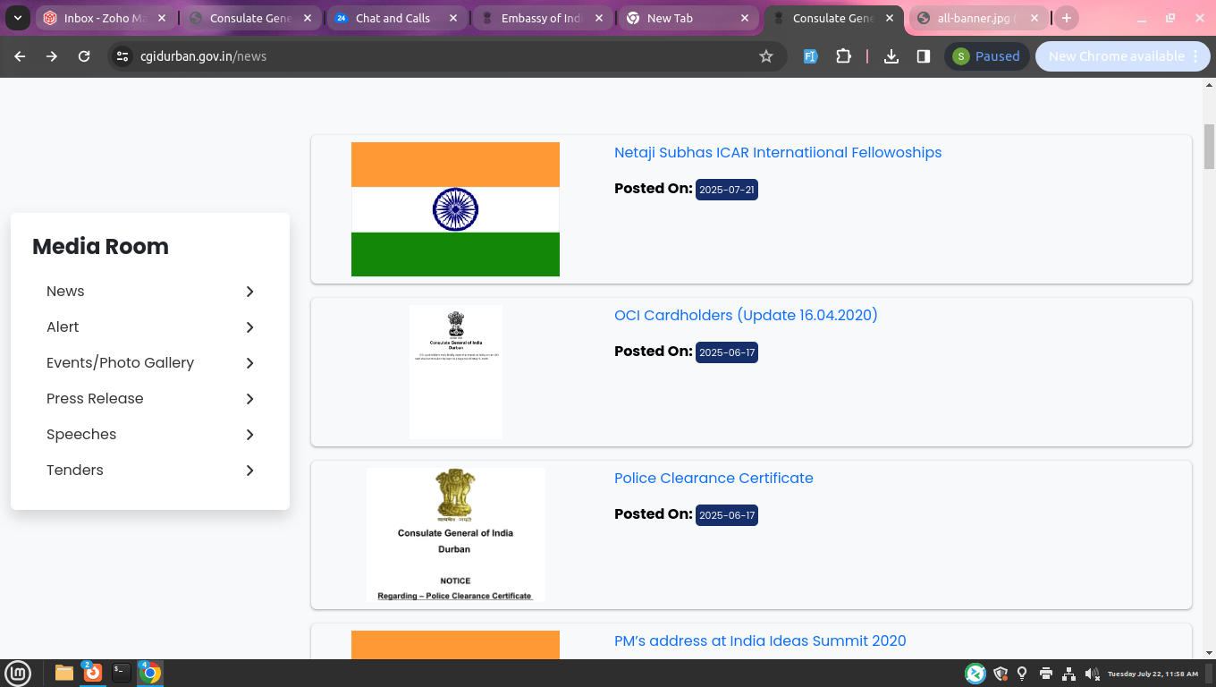Viewport: 1216px width, 687px height.
Task: Open the tab search dropdown arrow
Action: [17, 18]
